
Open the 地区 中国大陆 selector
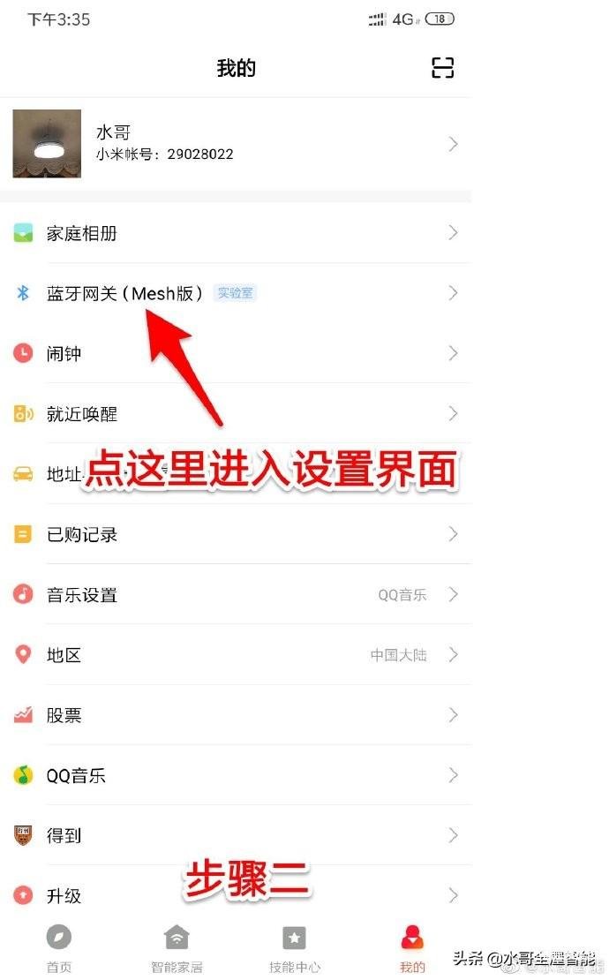[x=236, y=654]
